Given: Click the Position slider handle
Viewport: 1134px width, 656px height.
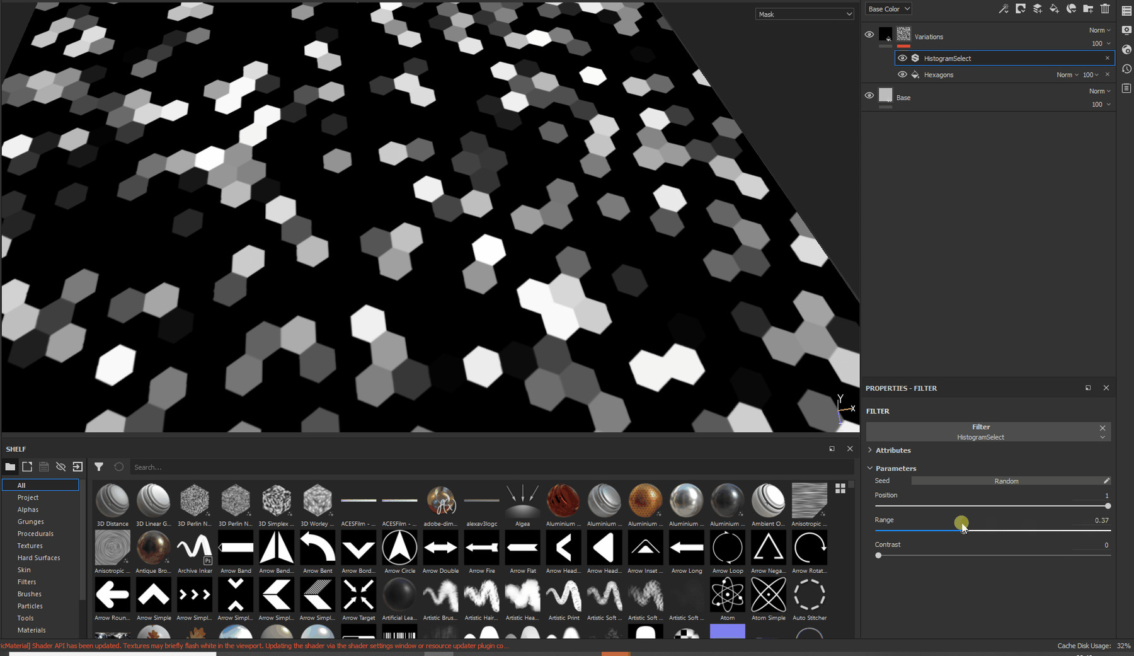Looking at the screenshot, I should (1108, 506).
